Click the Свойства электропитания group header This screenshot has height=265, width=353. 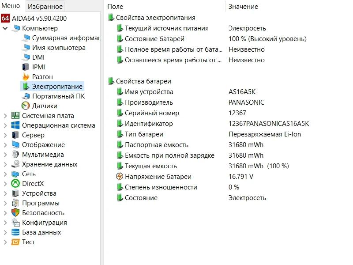(156, 18)
